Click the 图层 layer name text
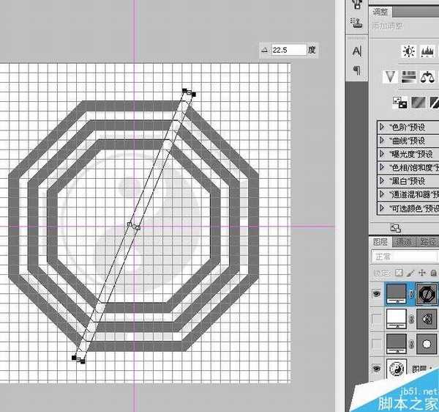The height and width of the screenshot is (412, 439). coord(419,369)
